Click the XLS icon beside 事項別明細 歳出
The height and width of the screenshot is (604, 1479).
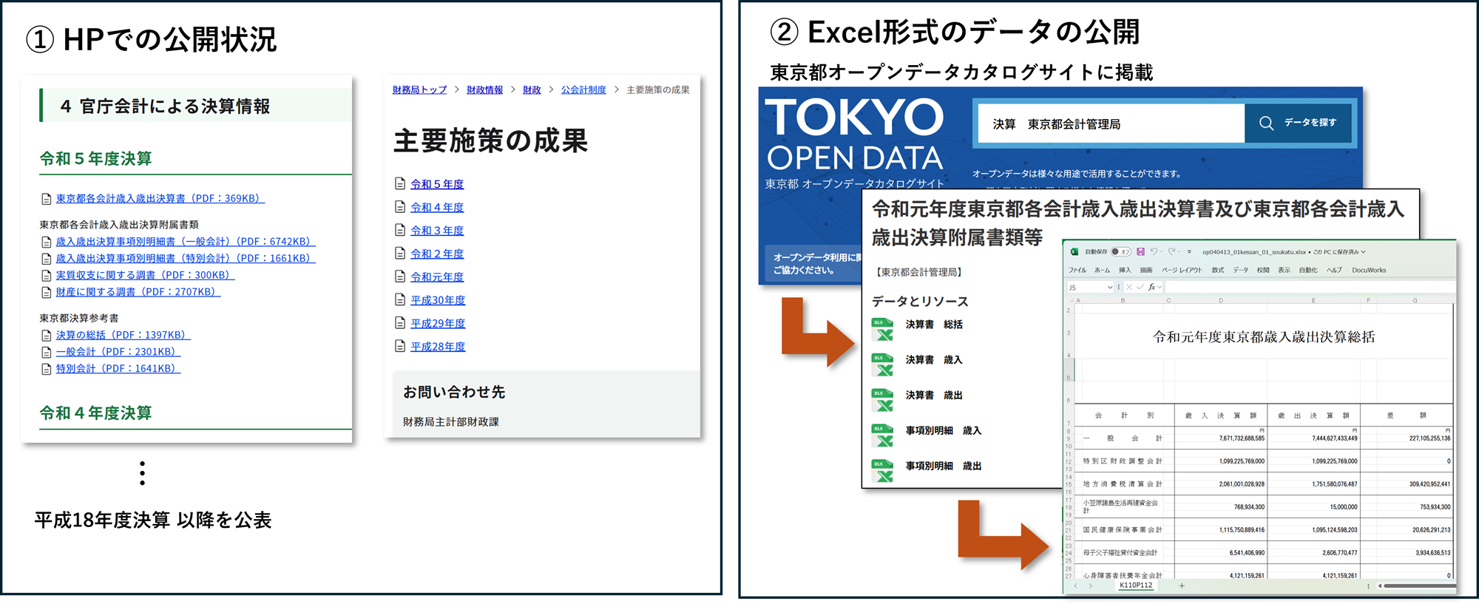(882, 471)
